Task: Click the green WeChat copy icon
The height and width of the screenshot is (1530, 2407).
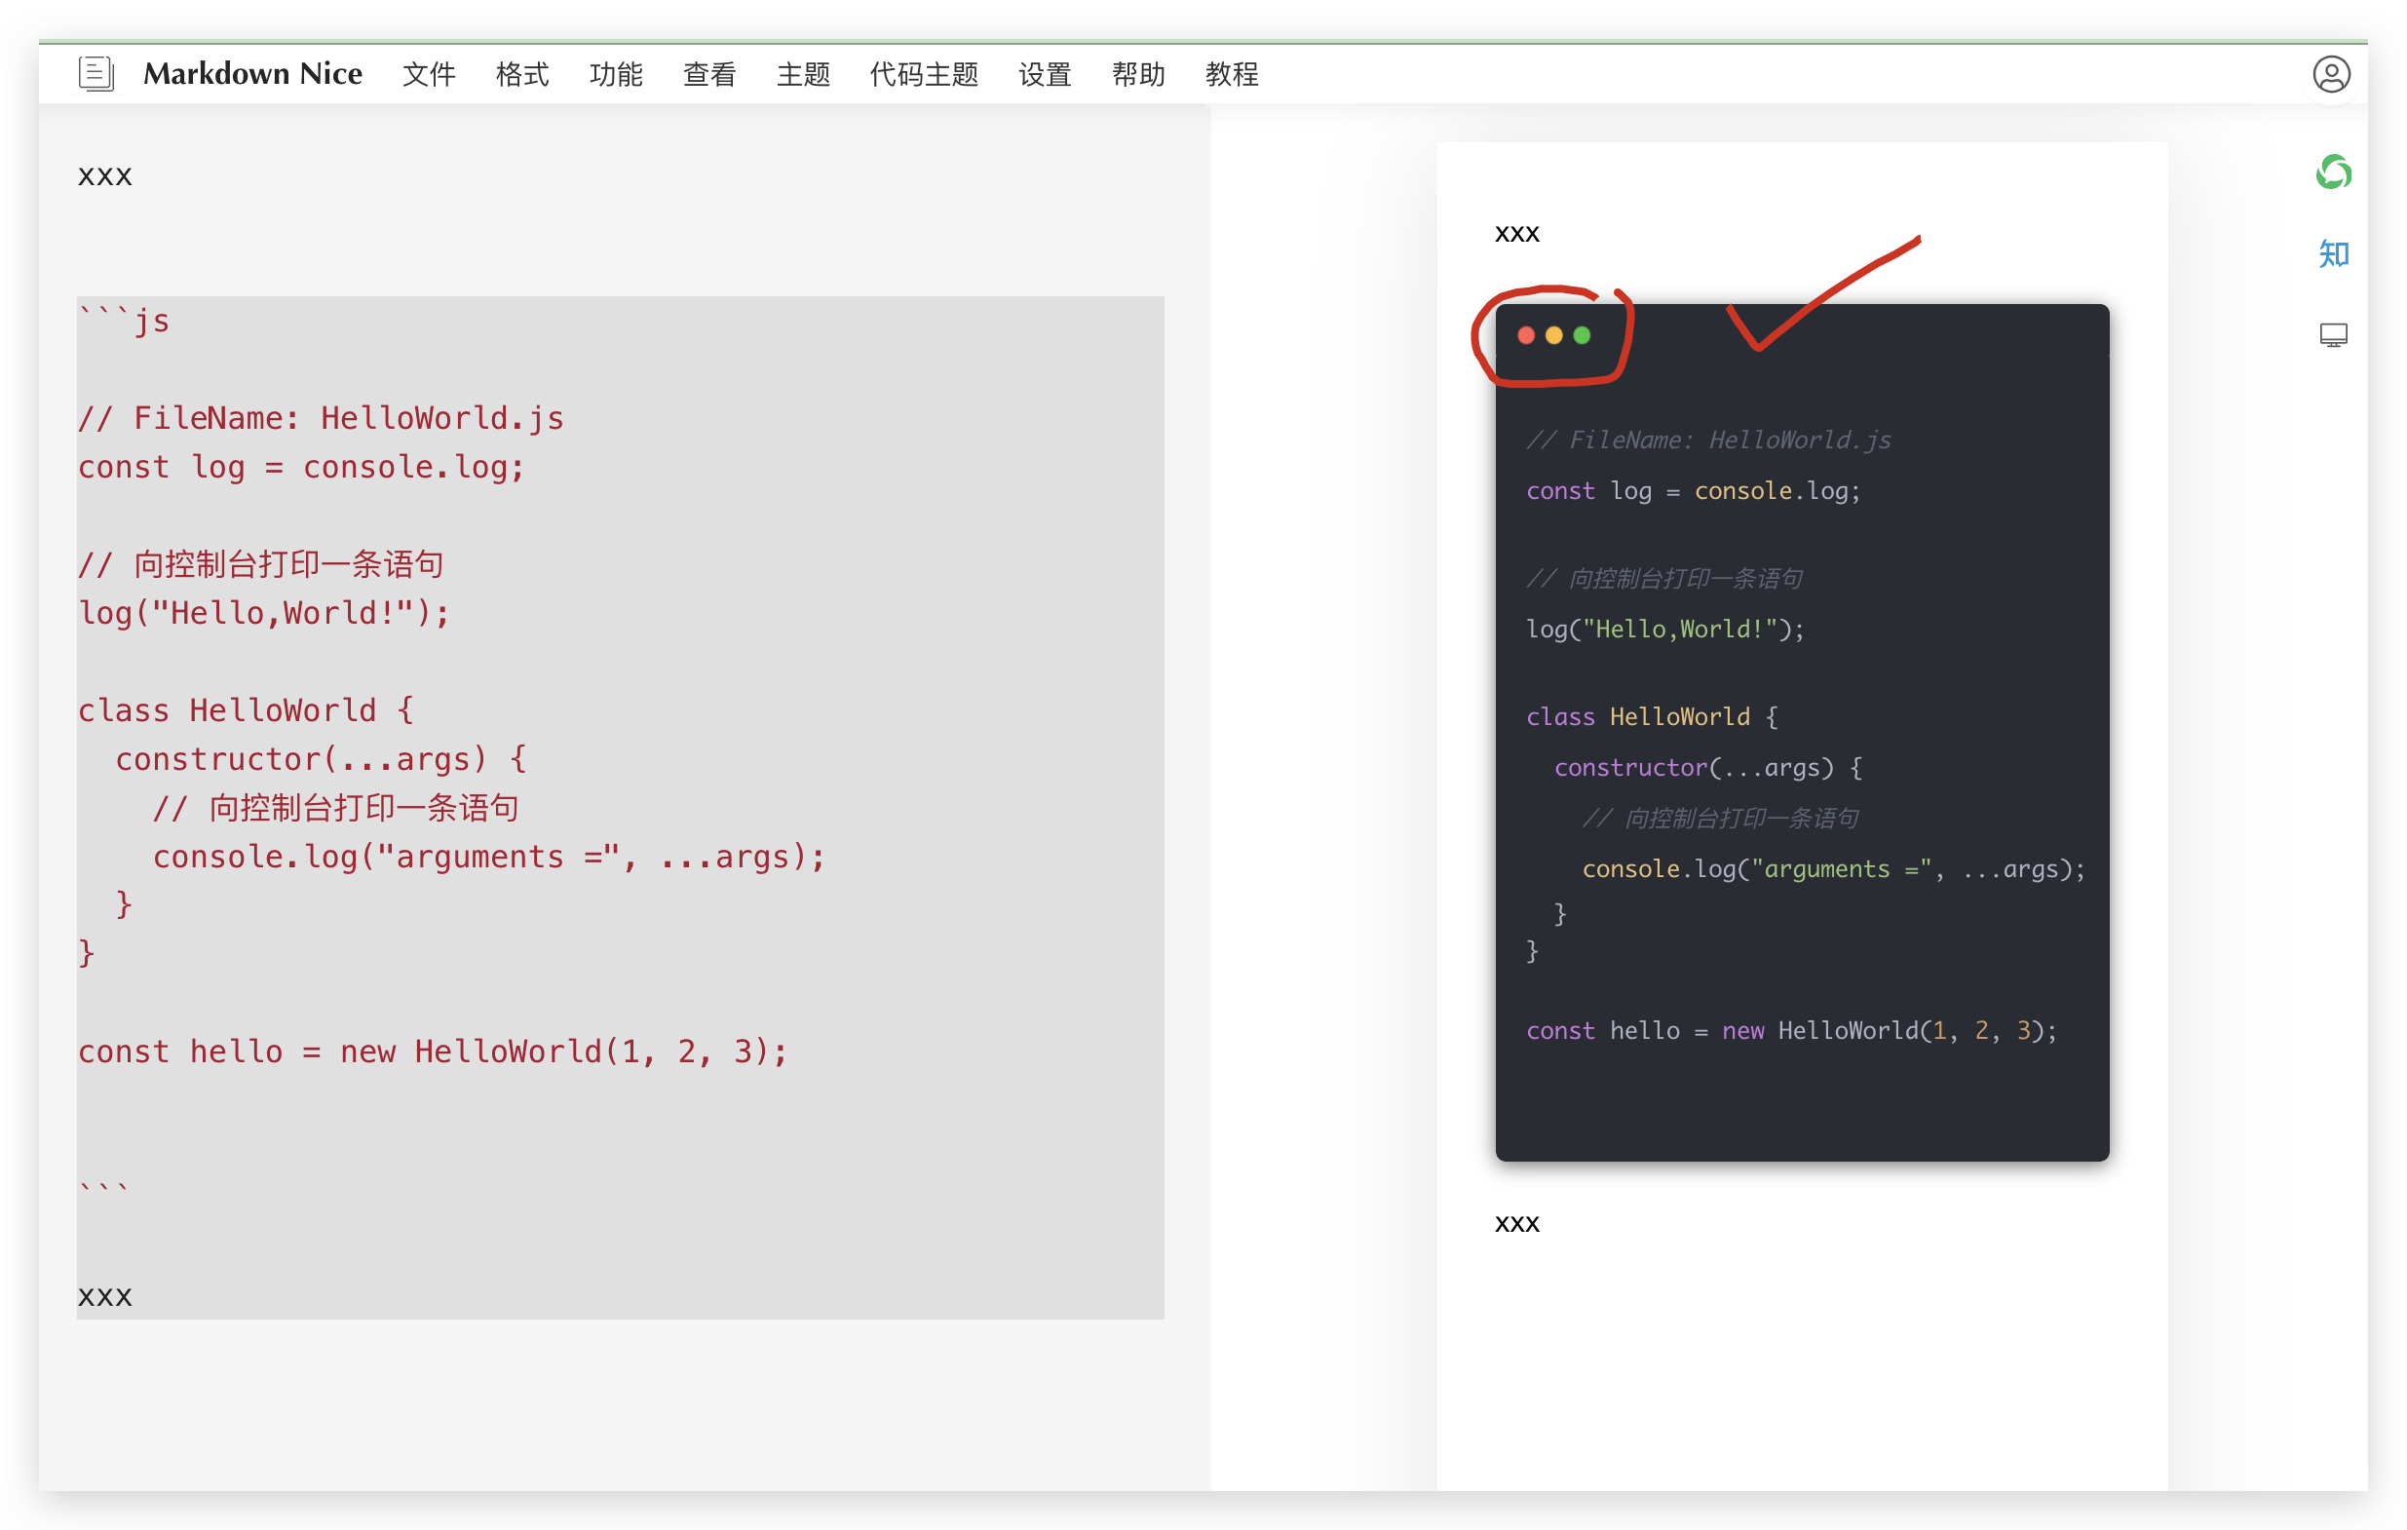Action: (x=2333, y=172)
